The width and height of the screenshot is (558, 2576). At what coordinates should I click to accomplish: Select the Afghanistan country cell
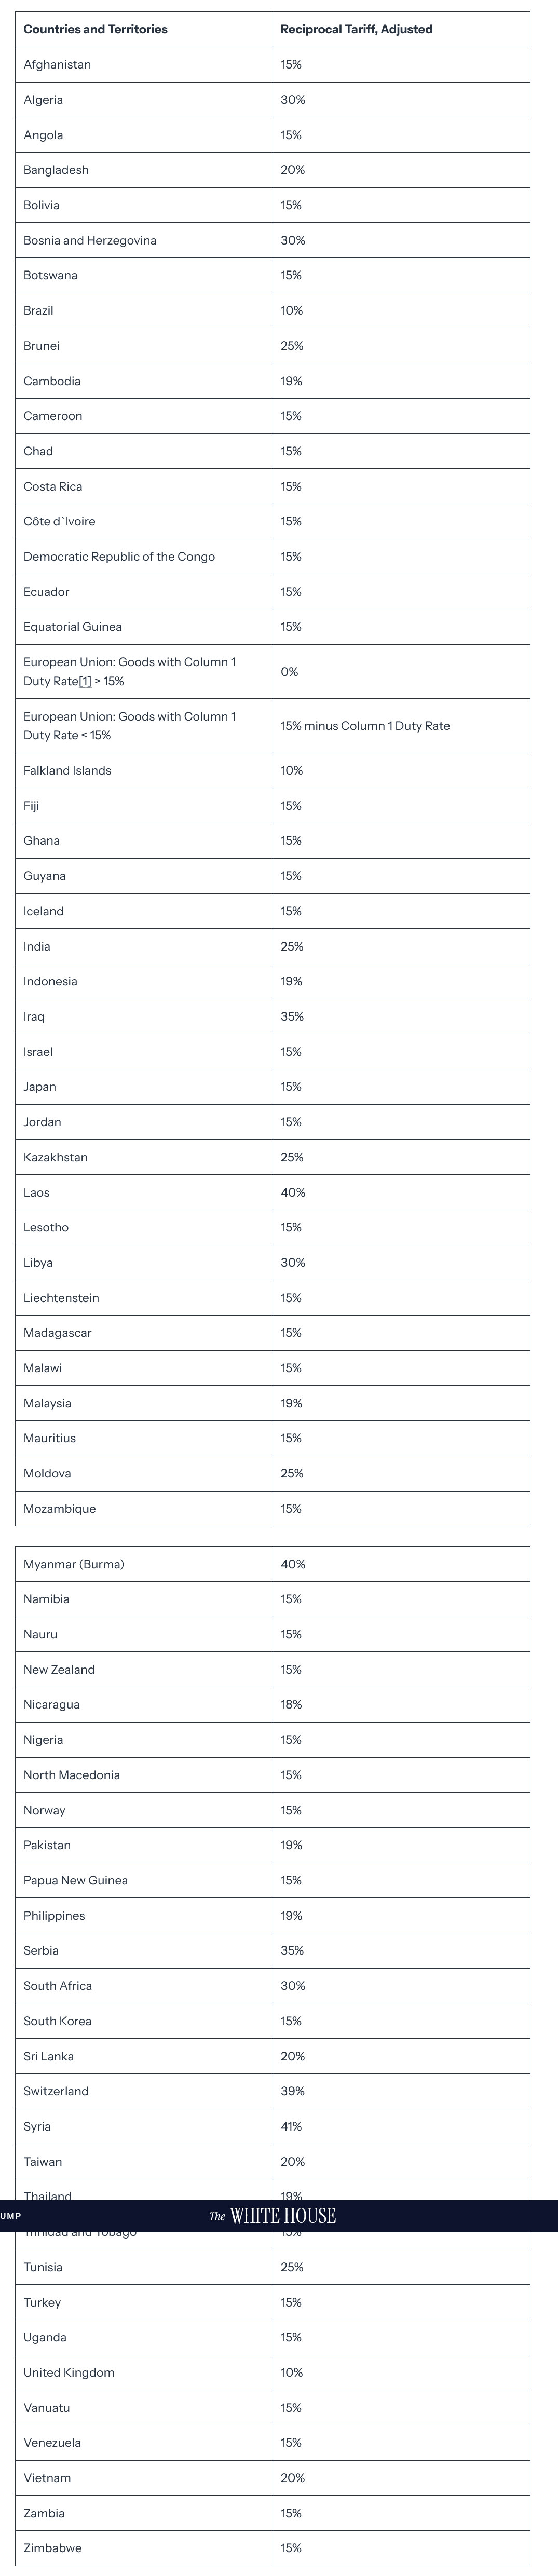click(x=57, y=65)
